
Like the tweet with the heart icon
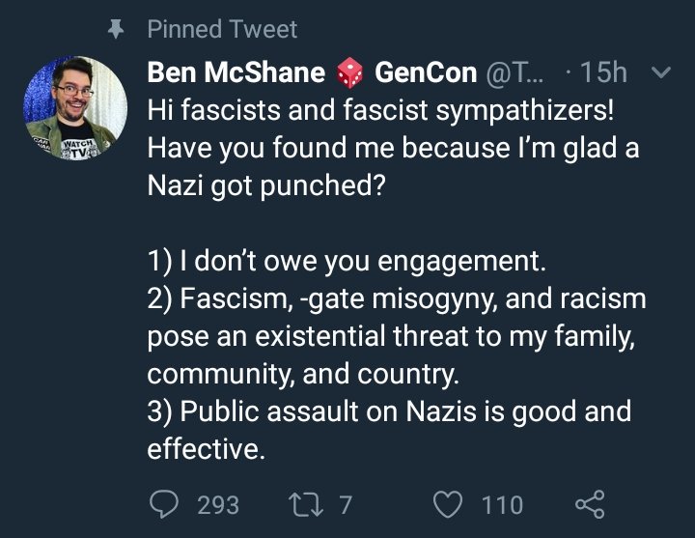tap(448, 503)
